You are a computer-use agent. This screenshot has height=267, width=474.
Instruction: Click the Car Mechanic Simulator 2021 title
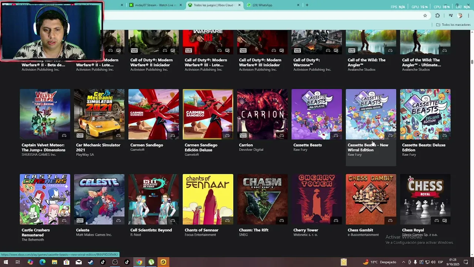click(x=98, y=148)
